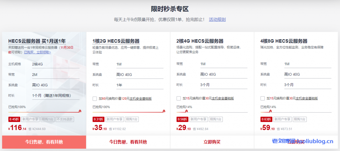This screenshot has height=151, width=340.
Task: Click the 限时秒杀专区 heading
Action: tap(170, 9)
